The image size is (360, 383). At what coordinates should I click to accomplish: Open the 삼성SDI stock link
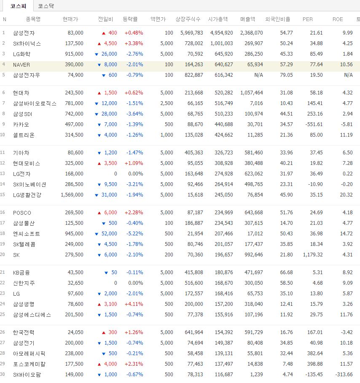tap(22, 114)
